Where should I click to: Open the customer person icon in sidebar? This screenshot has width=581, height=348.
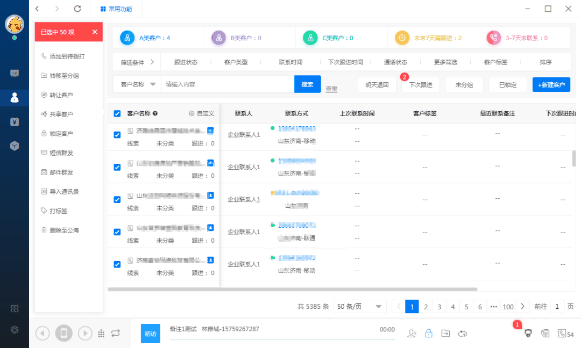click(x=15, y=98)
